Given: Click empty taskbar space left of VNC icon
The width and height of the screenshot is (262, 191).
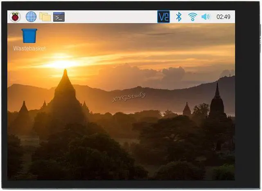Looking at the screenshot, I should (x=111, y=17).
